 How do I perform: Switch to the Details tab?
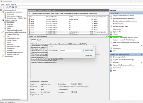39,40
